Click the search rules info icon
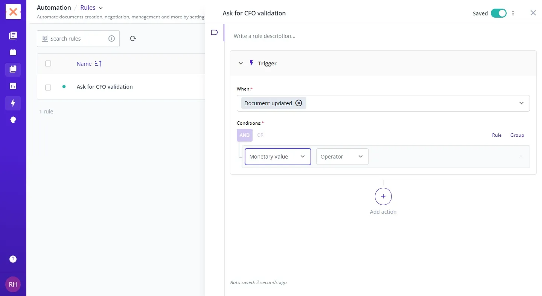542x296 pixels. pos(111,39)
